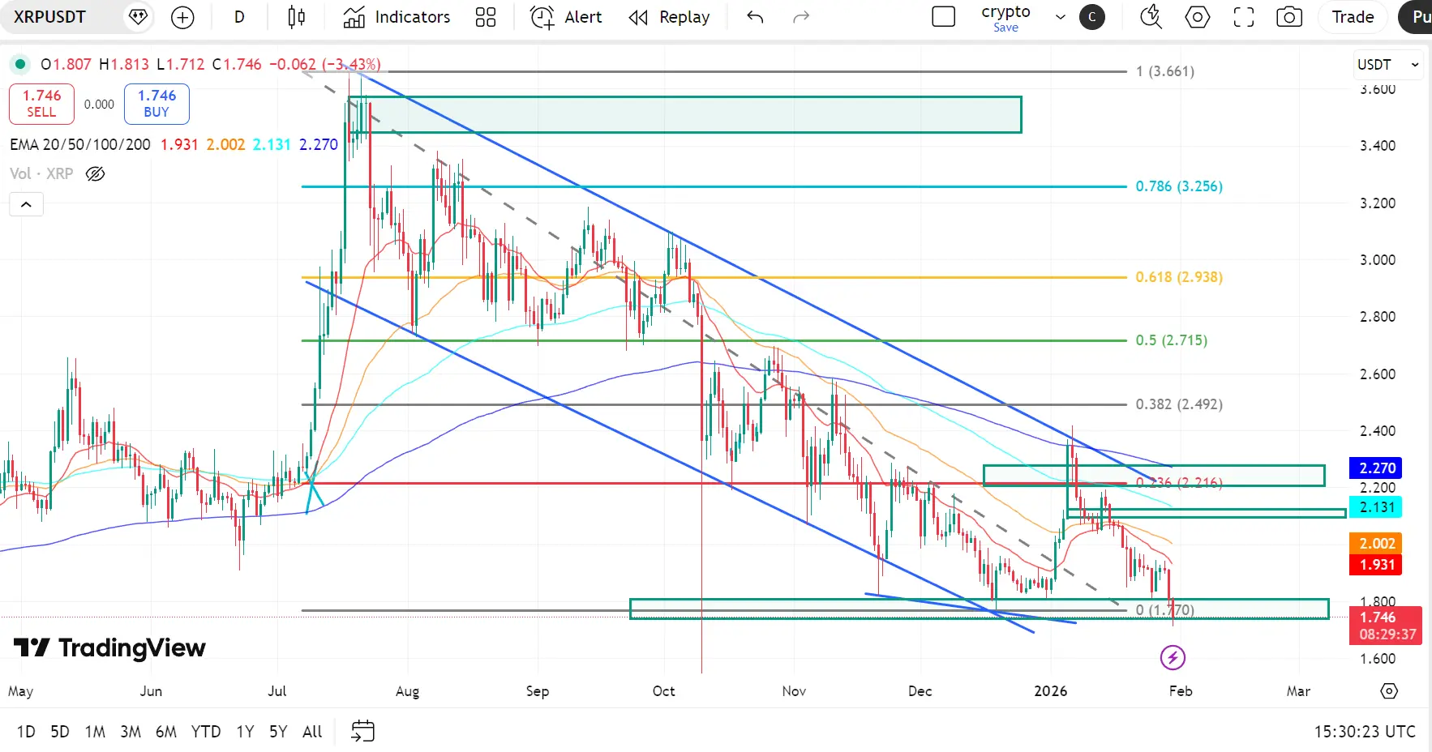This screenshot has width=1432, height=752.
Task: Select the EMA 20/50/100/200 indicator legend
Action: 80,144
